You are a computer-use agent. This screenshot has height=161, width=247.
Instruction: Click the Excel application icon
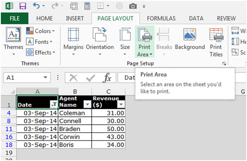[9, 6]
